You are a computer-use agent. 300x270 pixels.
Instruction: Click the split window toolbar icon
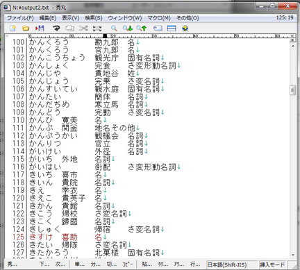[x=172, y=28]
